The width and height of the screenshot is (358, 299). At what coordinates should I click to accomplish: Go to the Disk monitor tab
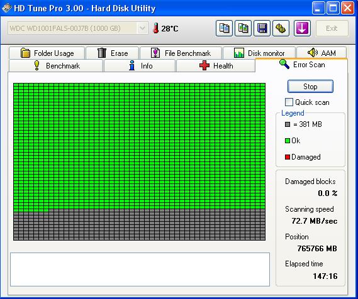259,53
